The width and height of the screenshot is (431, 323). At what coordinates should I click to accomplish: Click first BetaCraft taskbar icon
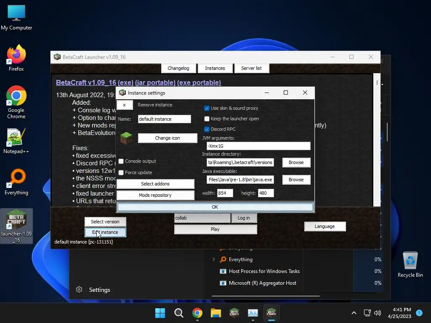coord(234,313)
